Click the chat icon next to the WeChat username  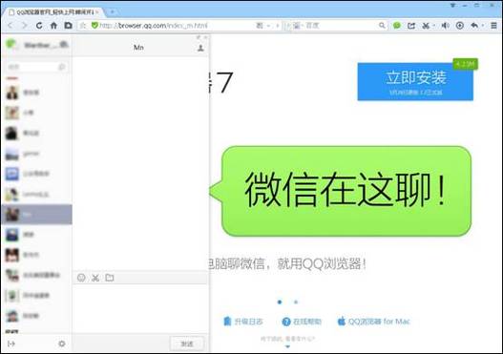click(64, 44)
